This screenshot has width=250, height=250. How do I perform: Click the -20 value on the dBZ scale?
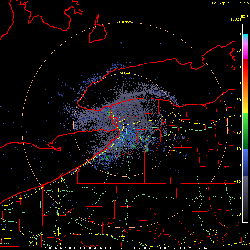point(237,198)
